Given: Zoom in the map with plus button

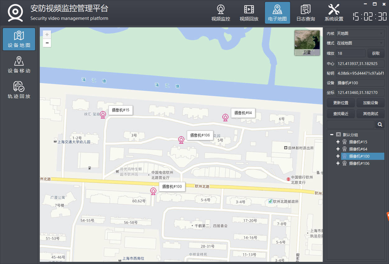Looking at the screenshot, I should coord(47,35).
